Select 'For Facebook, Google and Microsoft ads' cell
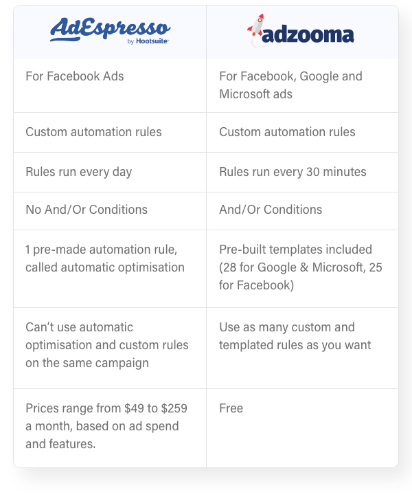This screenshot has width=412, height=497. click(x=302, y=85)
